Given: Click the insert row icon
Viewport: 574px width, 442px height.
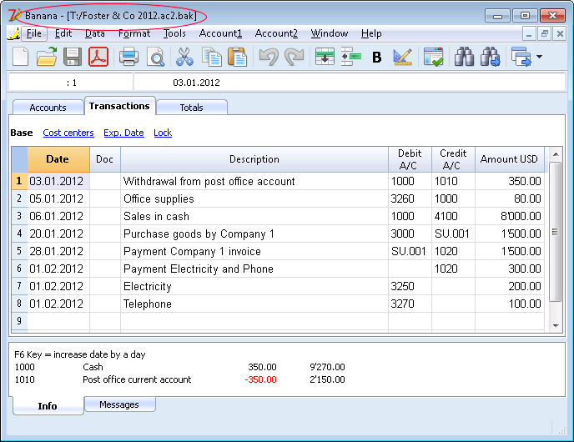Looking at the screenshot, I should point(350,57).
